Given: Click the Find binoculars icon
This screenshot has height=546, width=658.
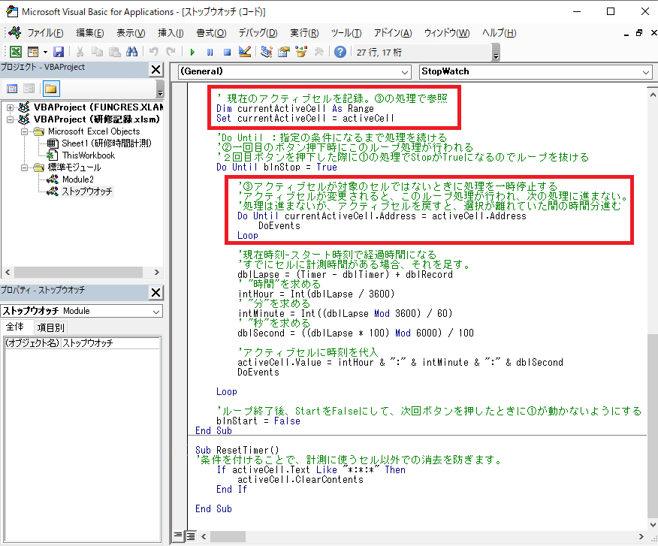Looking at the screenshot, I should click(x=131, y=52).
